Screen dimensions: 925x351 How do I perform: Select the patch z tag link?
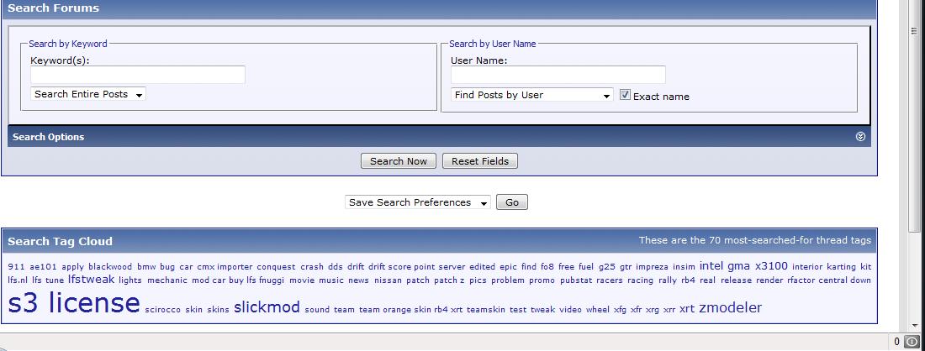[449, 281]
